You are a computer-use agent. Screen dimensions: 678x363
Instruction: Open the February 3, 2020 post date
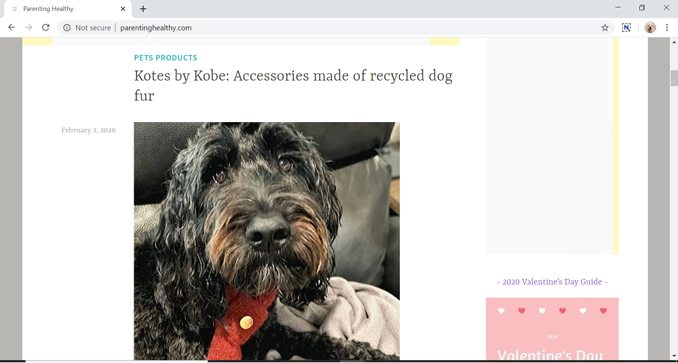point(88,130)
